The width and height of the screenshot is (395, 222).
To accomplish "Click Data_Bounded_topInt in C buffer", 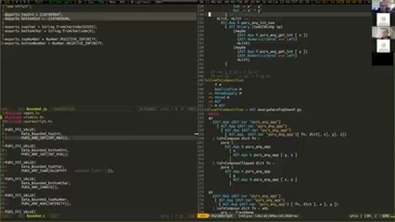I will pyautogui.click(x=41, y=134).
